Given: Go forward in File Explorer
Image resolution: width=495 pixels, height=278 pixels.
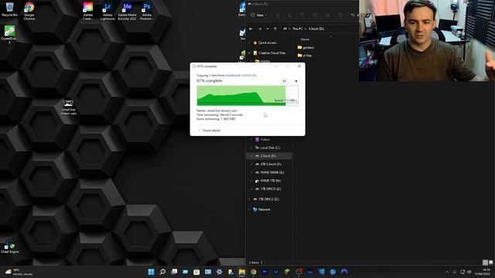Looking at the screenshot, I should 260,29.
